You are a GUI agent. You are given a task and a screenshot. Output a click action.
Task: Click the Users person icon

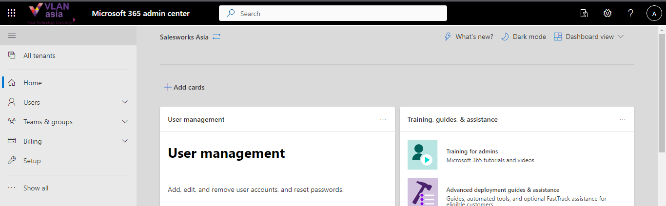click(12, 102)
